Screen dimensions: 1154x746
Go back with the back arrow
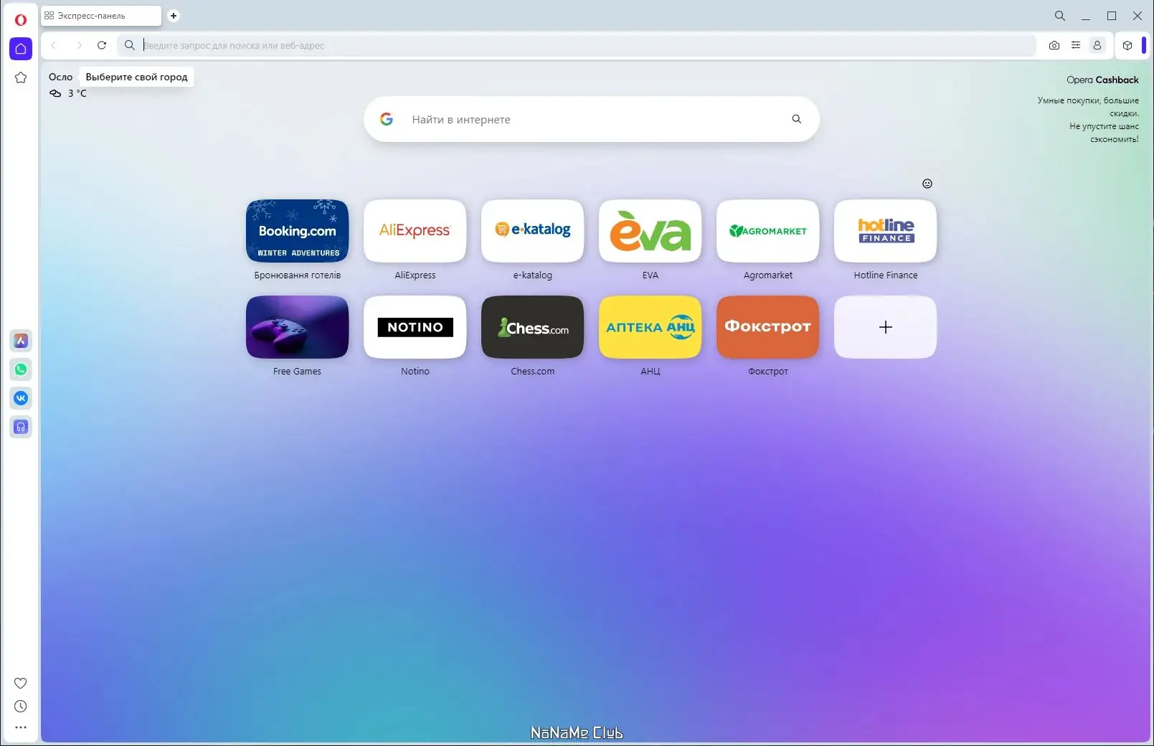pyautogui.click(x=53, y=45)
